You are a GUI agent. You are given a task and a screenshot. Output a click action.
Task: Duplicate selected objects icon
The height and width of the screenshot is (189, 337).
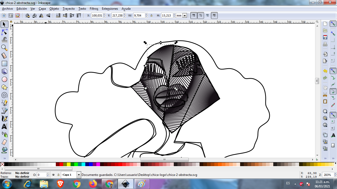(x=325, y=135)
